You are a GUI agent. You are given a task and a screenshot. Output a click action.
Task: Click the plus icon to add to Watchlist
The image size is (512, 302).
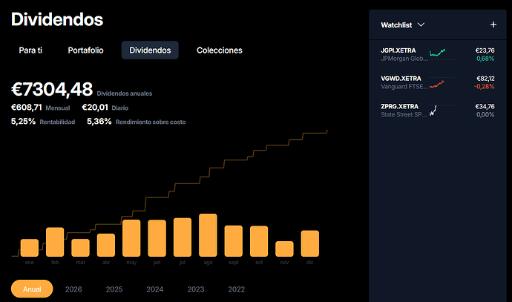pos(493,24)
